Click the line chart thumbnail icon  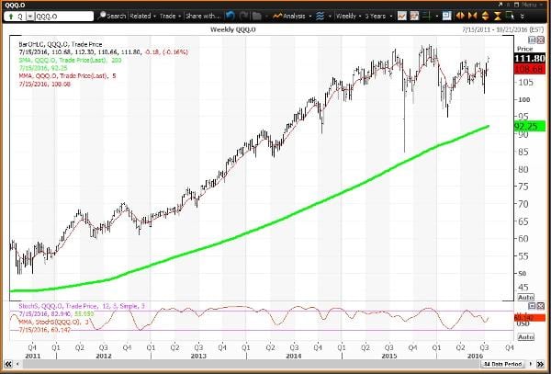(402, 16)
